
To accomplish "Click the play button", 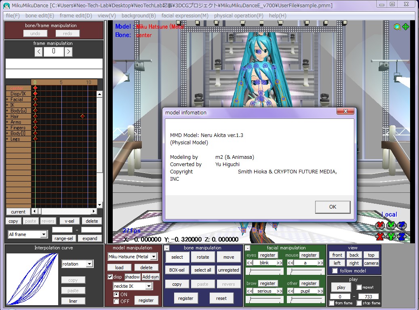I will pos(341,287).
